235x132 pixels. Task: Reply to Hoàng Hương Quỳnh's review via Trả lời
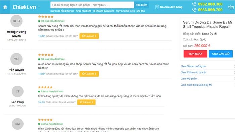(42, 36)
